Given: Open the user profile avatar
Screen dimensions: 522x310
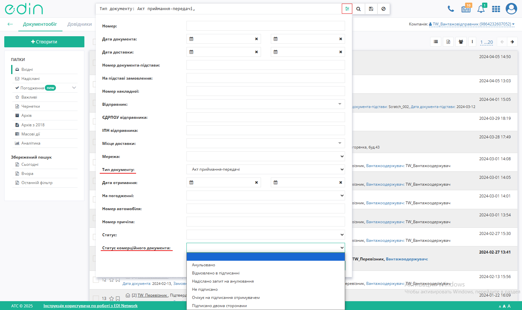Looking at the screenshot, I should (x=511, y=9).
